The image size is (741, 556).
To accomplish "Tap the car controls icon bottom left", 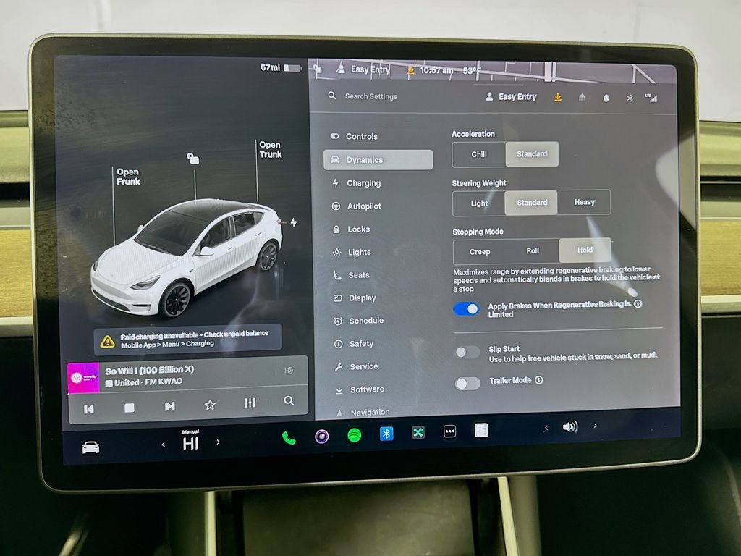I will click(91, 447).
